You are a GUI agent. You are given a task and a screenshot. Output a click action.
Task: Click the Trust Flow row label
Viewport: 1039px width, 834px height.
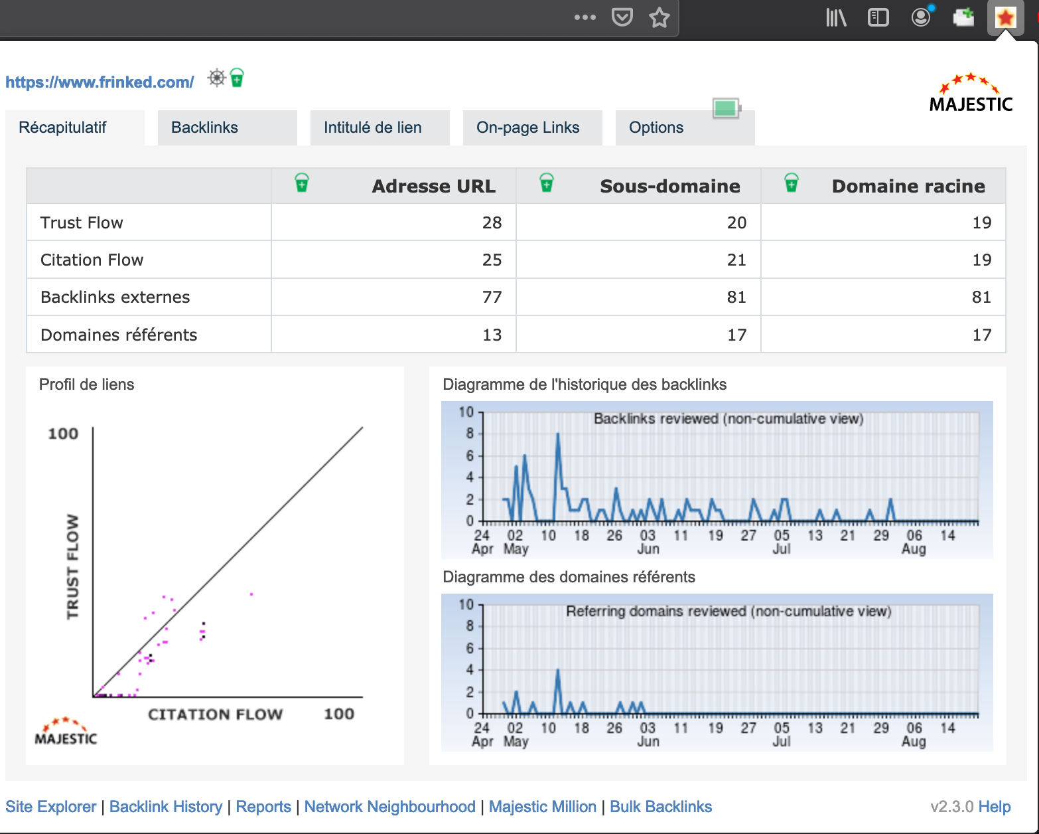[x=82, y=222]
